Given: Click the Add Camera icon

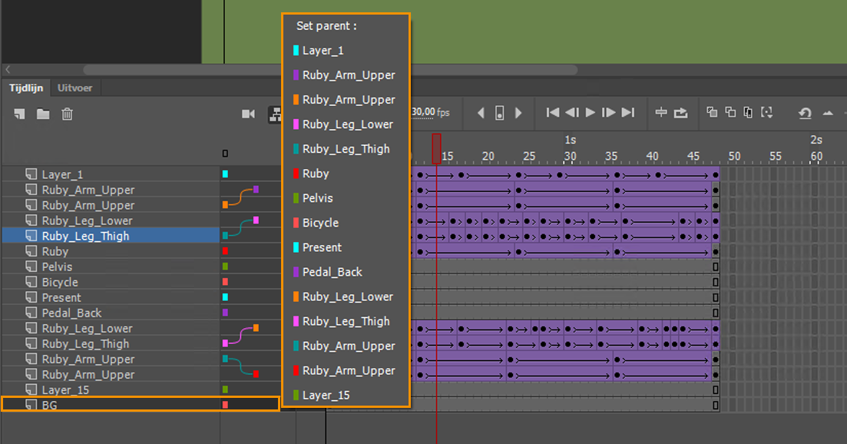Looking at the screenshot, I should tap(248, 114).
